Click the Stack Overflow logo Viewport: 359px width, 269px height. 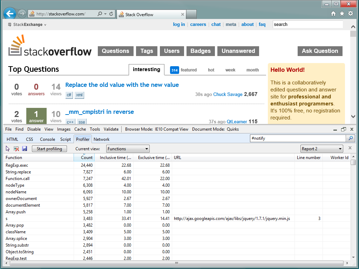[50, 45]
